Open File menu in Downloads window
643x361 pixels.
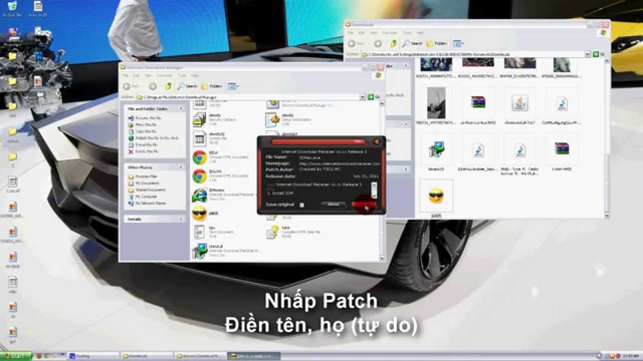pyautogui.click(x=351, y=33)
